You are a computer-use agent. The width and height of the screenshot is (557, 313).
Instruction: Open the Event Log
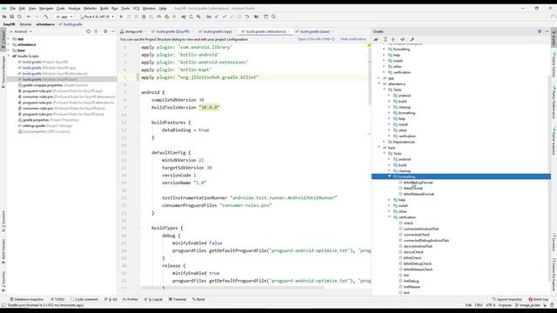point(539,299)
